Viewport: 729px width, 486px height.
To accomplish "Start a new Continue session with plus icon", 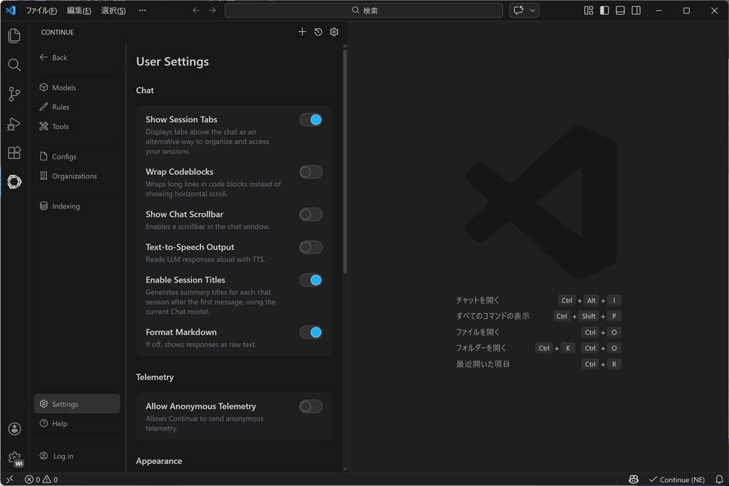I will click(302, 32).
